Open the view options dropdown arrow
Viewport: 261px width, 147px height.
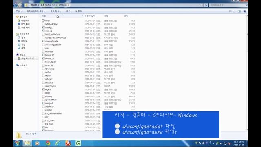coord(234,11)
